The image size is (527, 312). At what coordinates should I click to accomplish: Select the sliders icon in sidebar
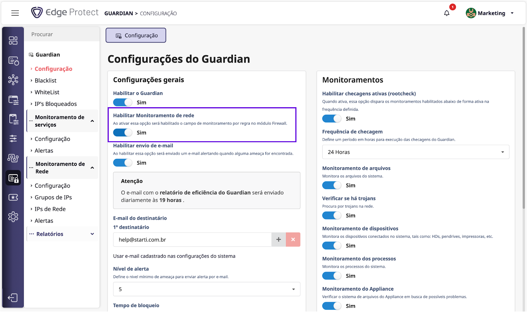tap(13, 139)
